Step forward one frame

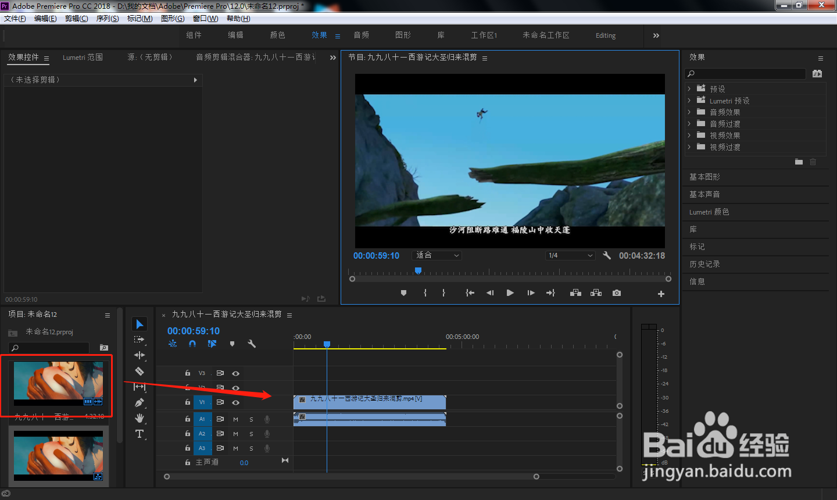531,293
